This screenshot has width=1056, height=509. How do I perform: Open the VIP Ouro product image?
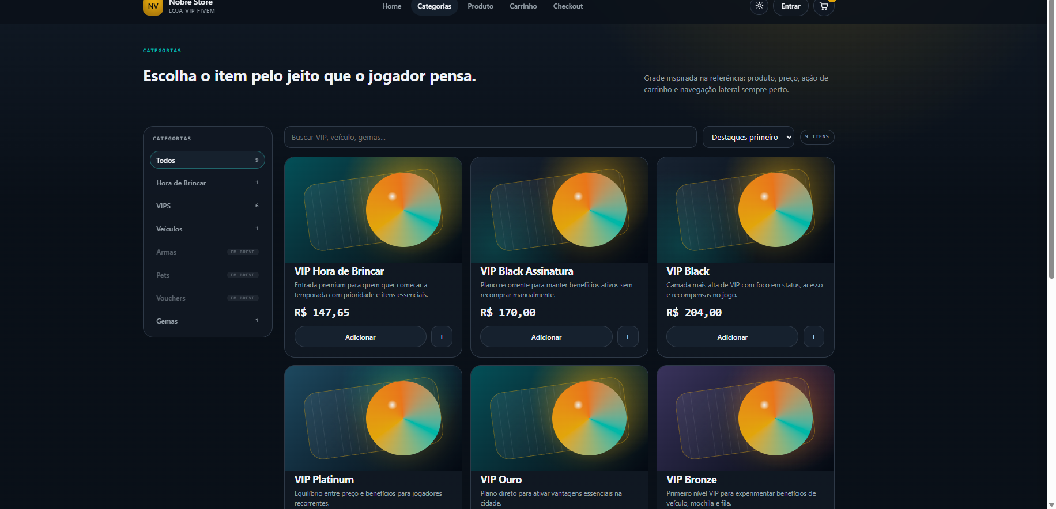pyautogui.click(x=559, y=419)
